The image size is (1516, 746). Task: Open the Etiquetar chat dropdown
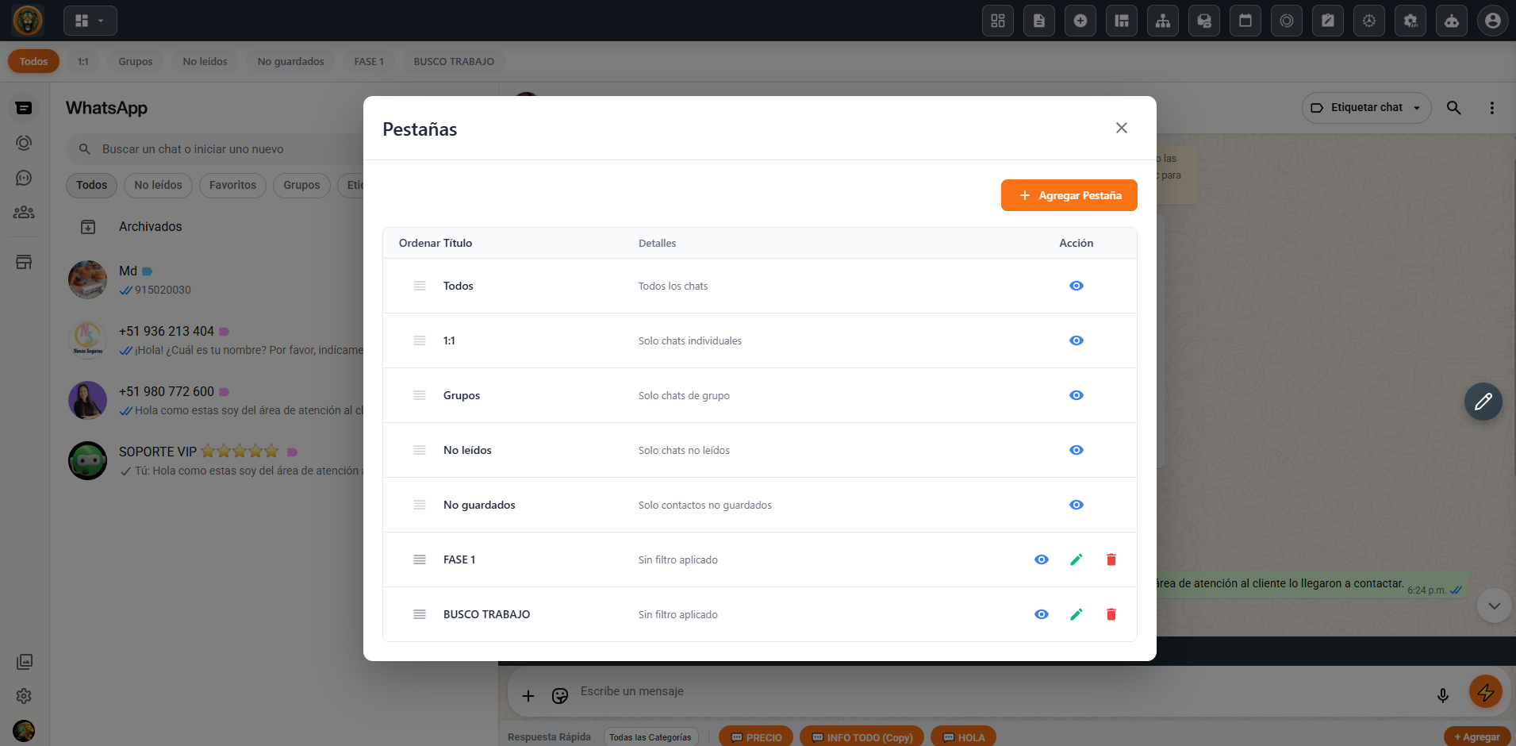coord(1366,108)
